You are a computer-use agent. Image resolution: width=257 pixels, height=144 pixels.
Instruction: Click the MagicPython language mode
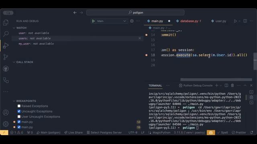[x=161, y=132]
